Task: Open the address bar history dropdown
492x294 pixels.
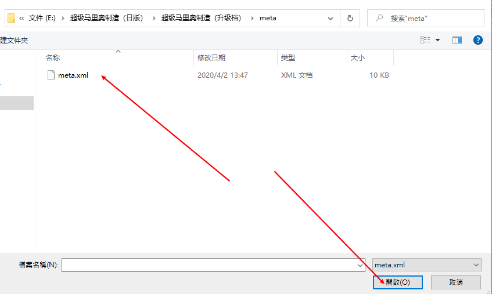Action: click(x=331, y=19)
